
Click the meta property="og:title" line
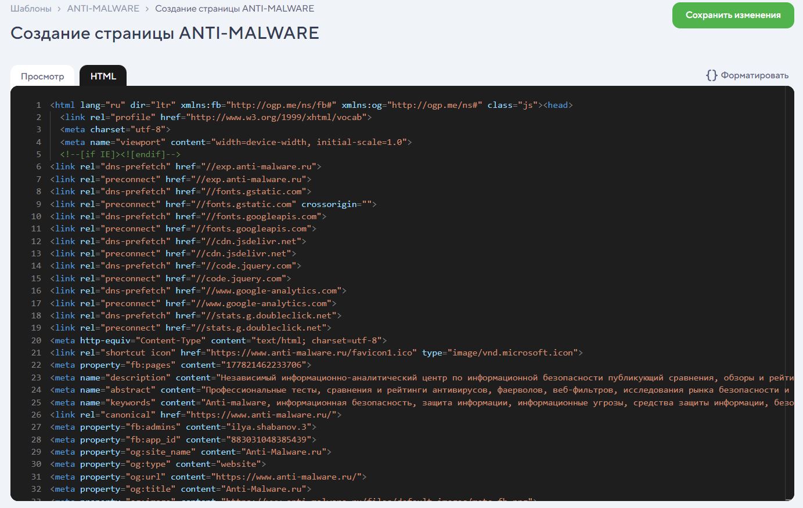point(181,489)
